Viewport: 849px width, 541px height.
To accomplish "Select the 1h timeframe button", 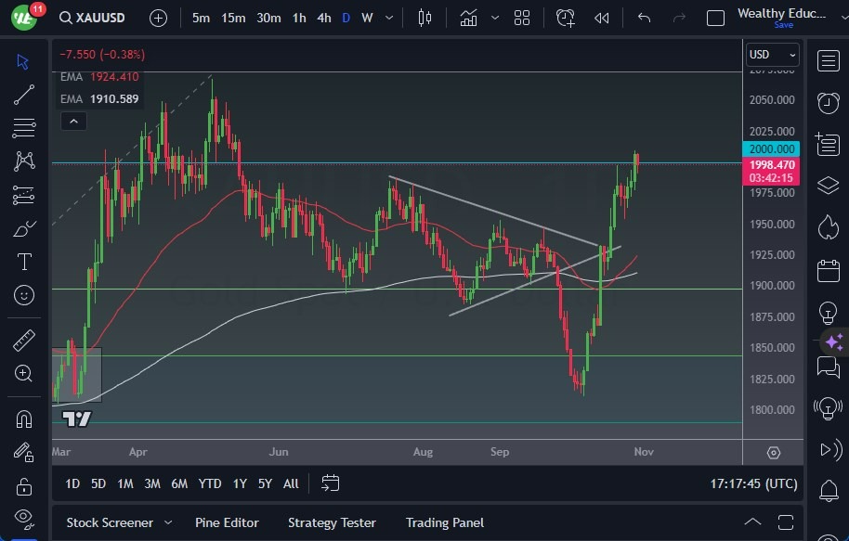I will point(299,18).
